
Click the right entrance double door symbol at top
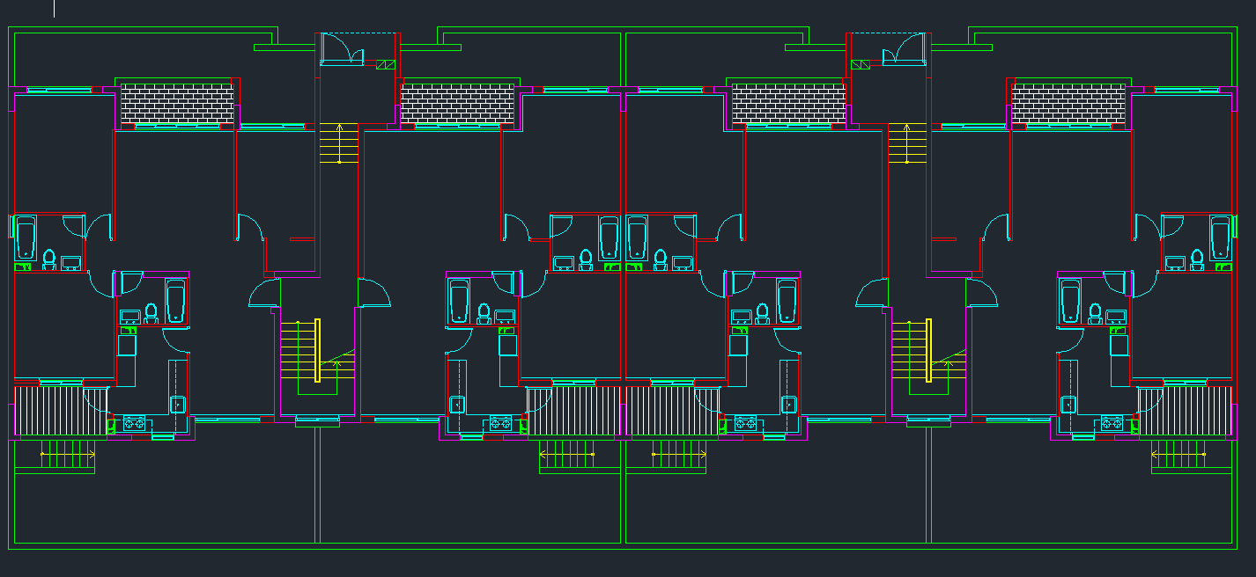(904, 49)
